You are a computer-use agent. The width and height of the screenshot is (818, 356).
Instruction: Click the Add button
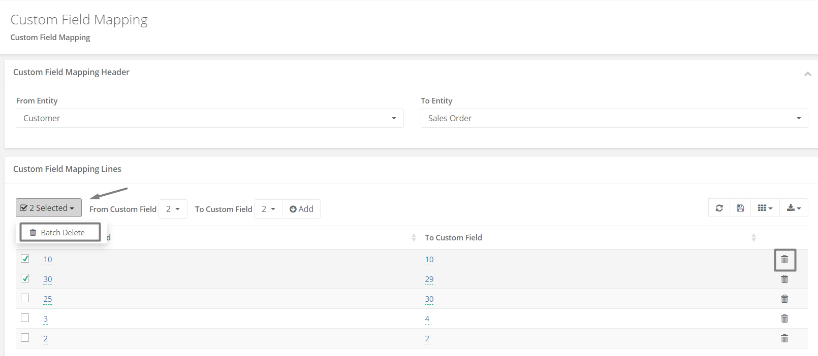(301, 209)
